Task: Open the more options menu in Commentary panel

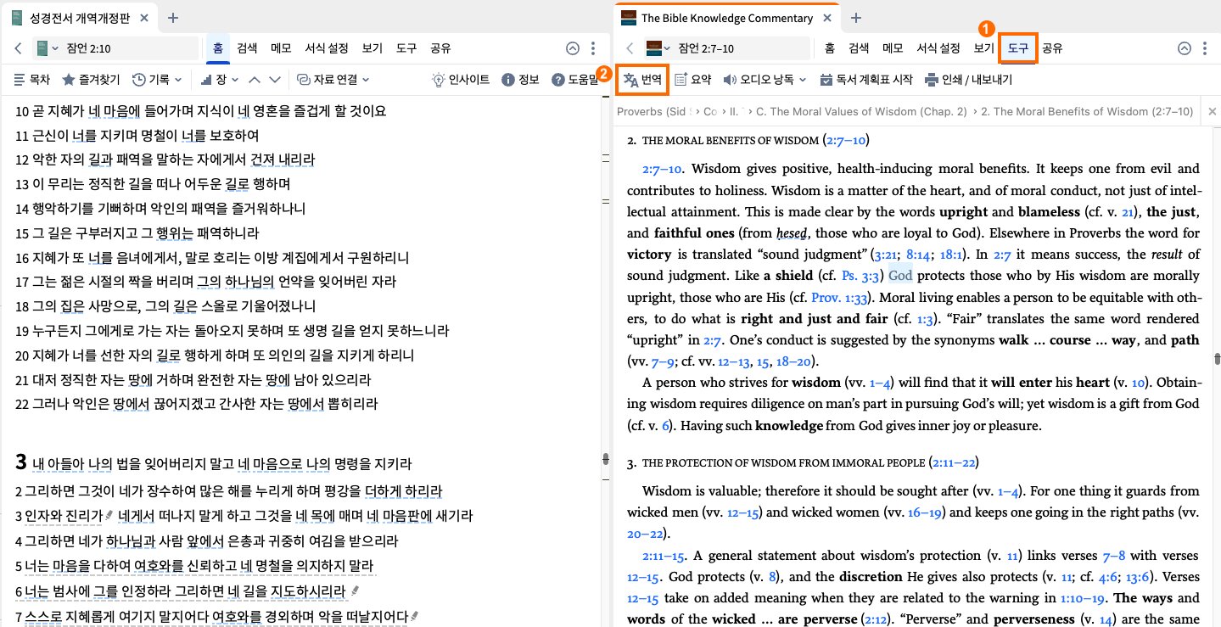Action: [1205, 48]
